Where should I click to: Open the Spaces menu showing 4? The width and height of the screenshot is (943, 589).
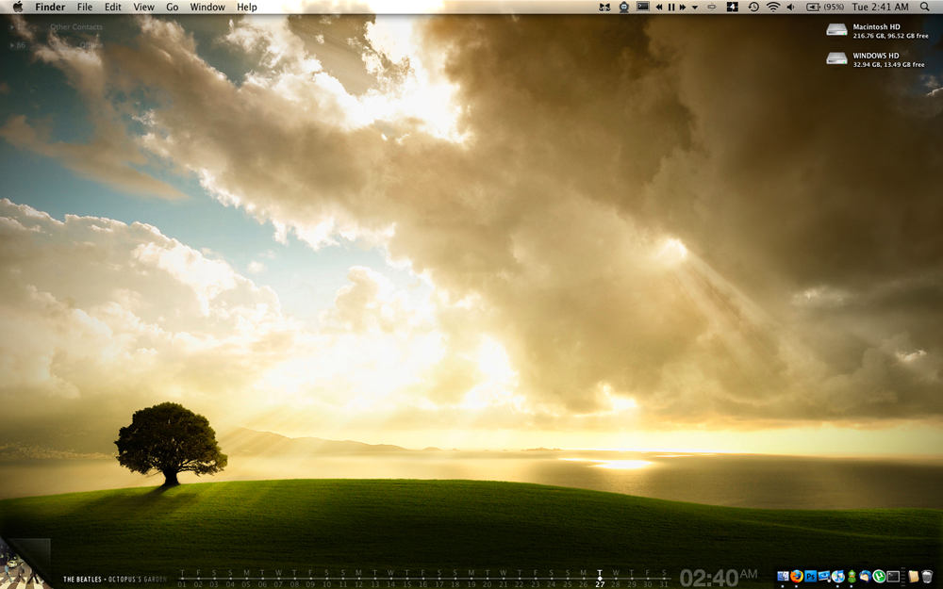[x=733, y=7]
